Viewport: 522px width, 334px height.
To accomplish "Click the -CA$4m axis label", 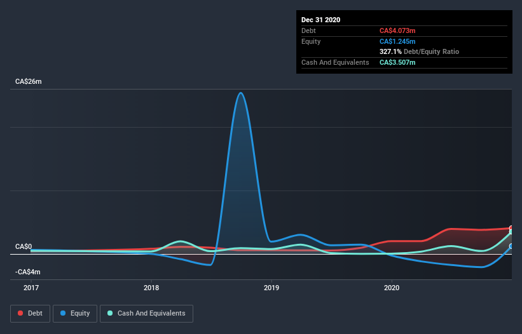I will (x=27, y=272).
